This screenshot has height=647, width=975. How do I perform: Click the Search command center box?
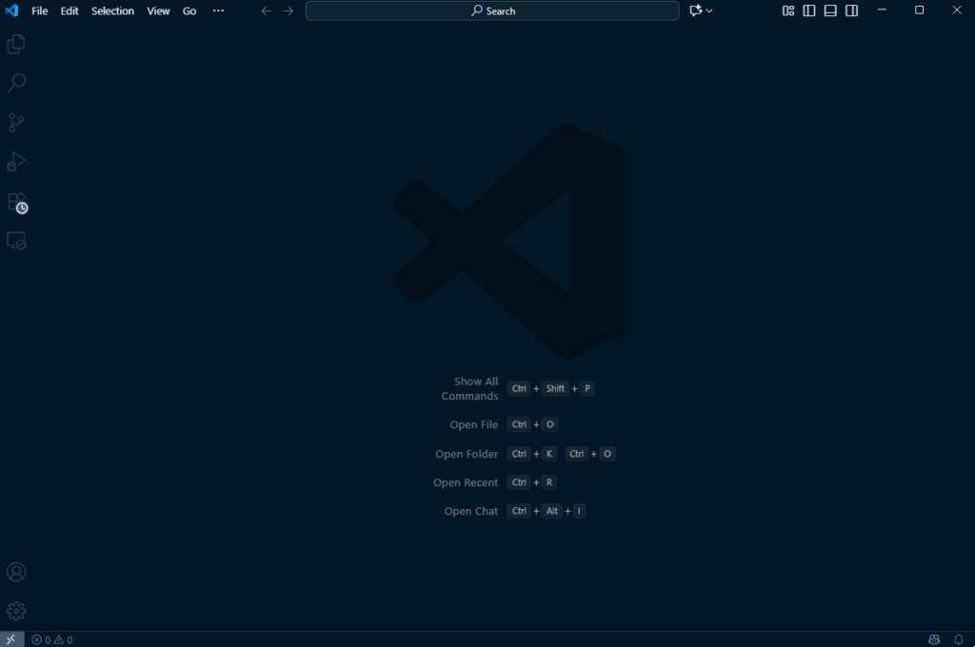[492, 10]
